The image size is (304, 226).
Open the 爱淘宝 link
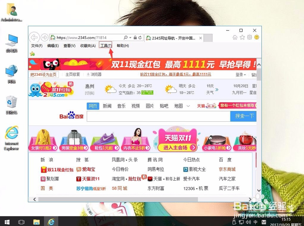(86, 169)
